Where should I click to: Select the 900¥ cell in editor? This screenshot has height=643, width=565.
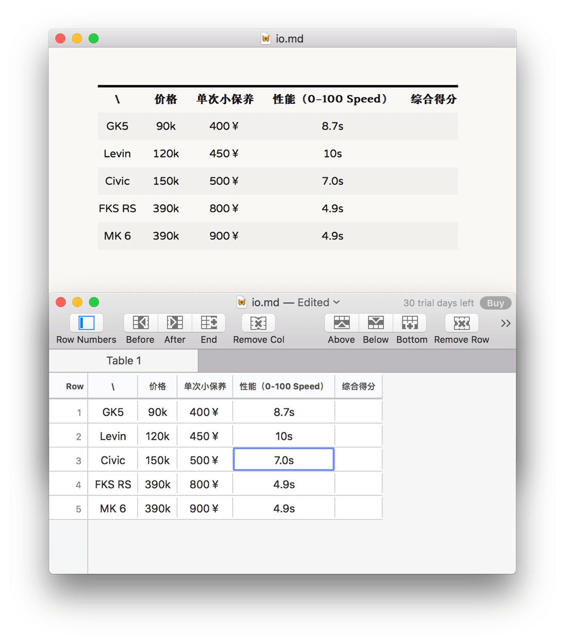[205, 508]
